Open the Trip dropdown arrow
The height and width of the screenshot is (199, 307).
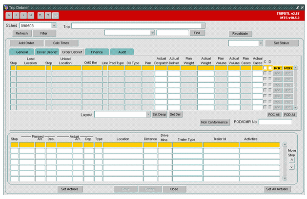click(203, 26)
